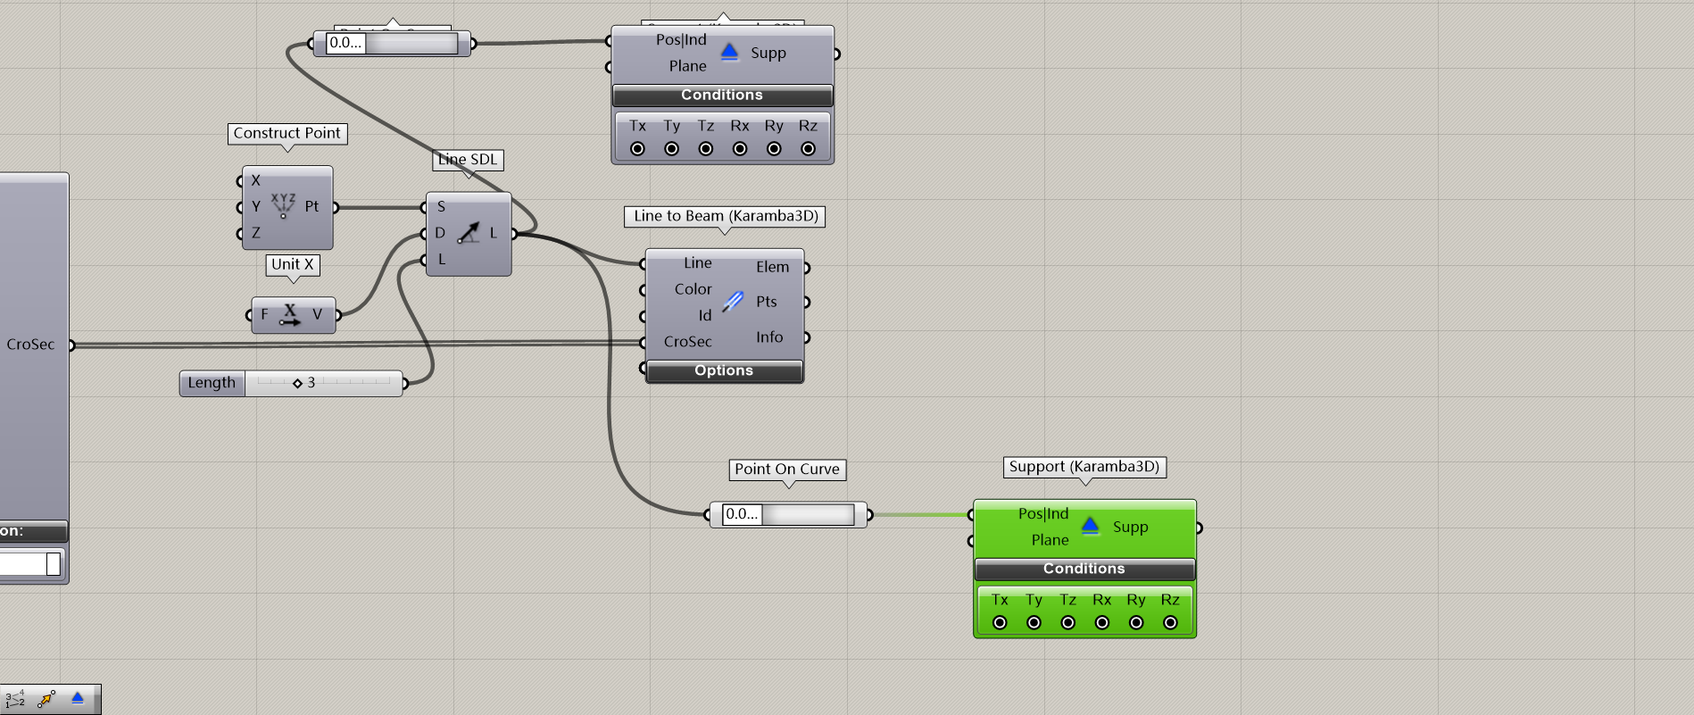Image resolution: width=1694 pixels, height=715 pixels.
Task: Click the CroSec input on Line to Beam
Action: coord(687,342)
